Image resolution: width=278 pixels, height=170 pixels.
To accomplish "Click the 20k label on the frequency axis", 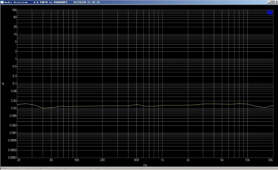I will click(270, 160).
